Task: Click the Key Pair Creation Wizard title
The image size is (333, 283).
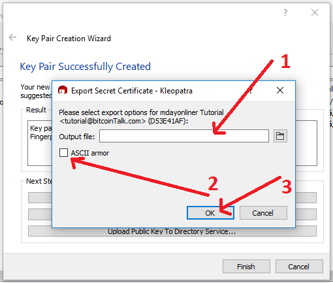Action: coord(69,39)
